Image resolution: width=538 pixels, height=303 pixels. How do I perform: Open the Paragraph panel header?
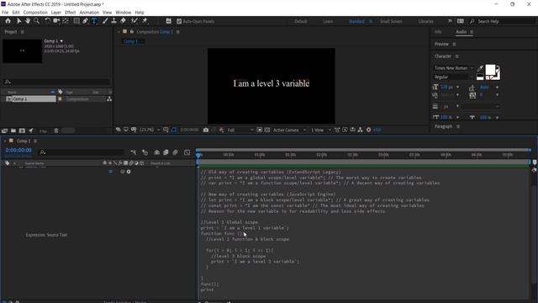(443, 126)
